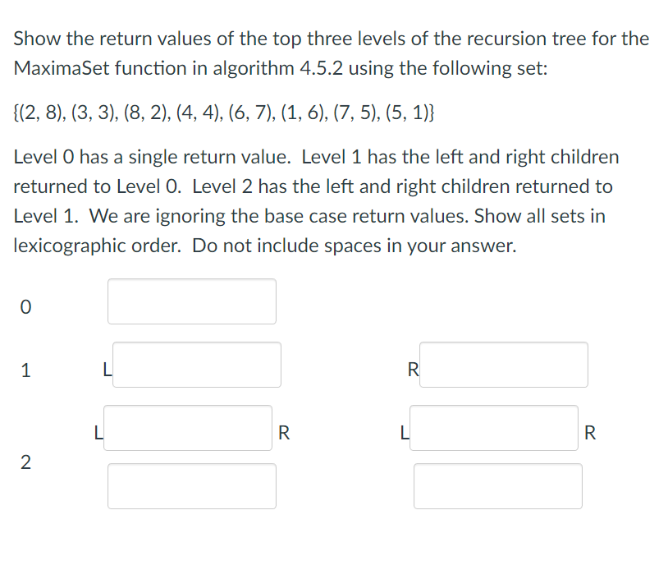Click the R label on Level 2 left branch
The height and width of the screenshot is (570, 668).
coord(282,433)
